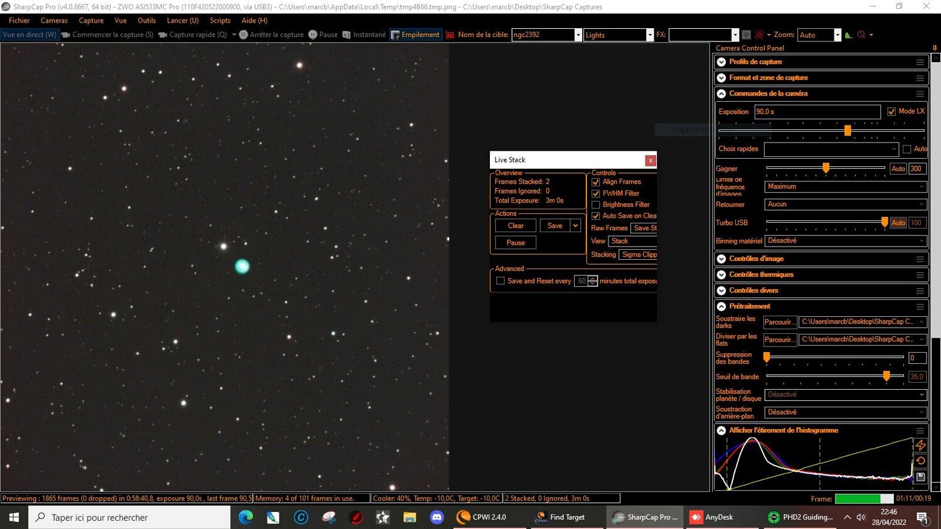Click the reticle/crosshair icon near Zoom
The width and height of the screenshot is (941, 529).
coord(860,35)
